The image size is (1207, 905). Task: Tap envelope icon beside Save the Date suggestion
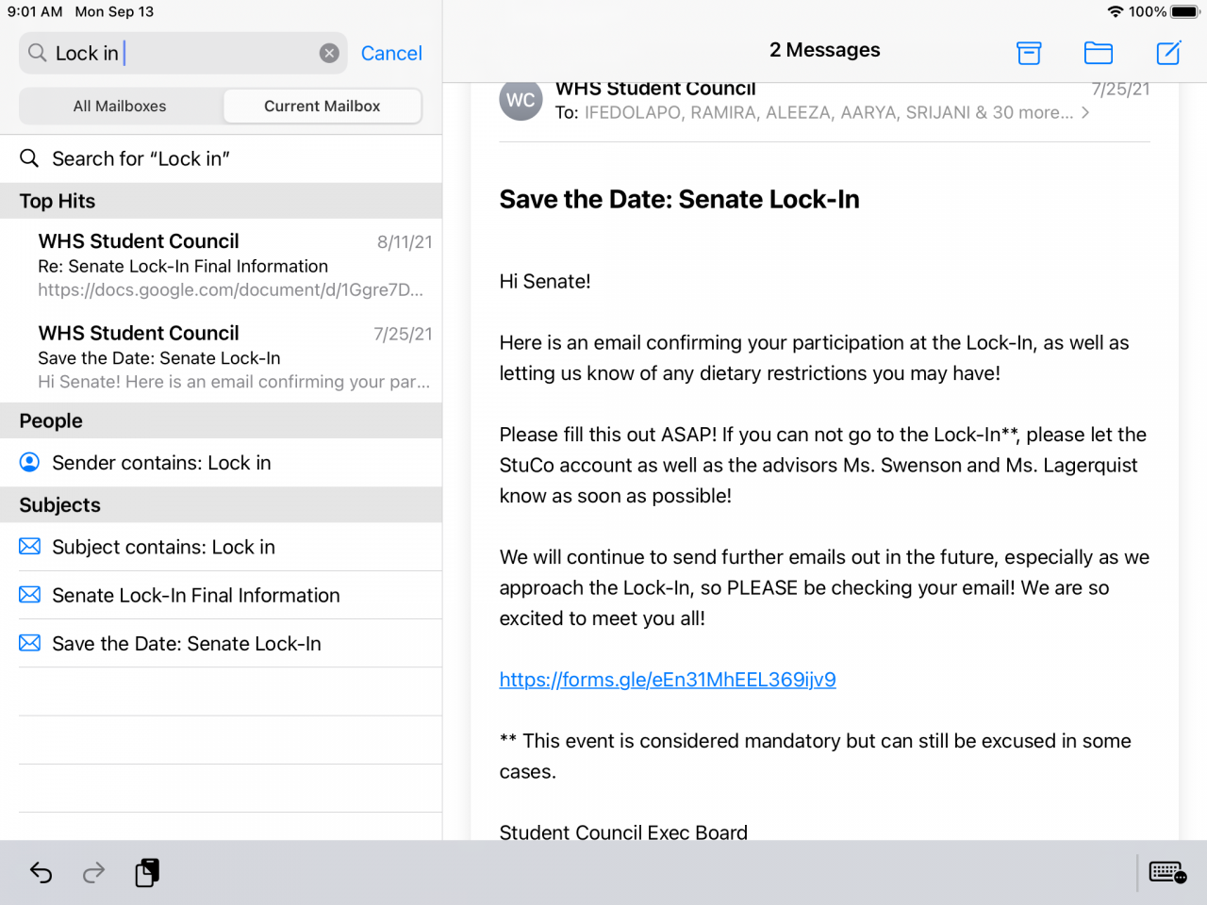pos(30,643)
